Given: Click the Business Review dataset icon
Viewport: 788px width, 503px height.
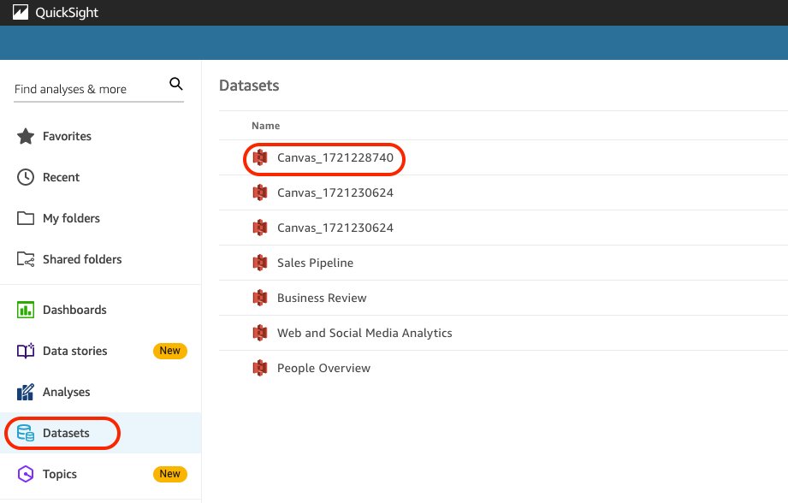Looking at the screenshot, I should pyautogui.click(x=260, y=298).
